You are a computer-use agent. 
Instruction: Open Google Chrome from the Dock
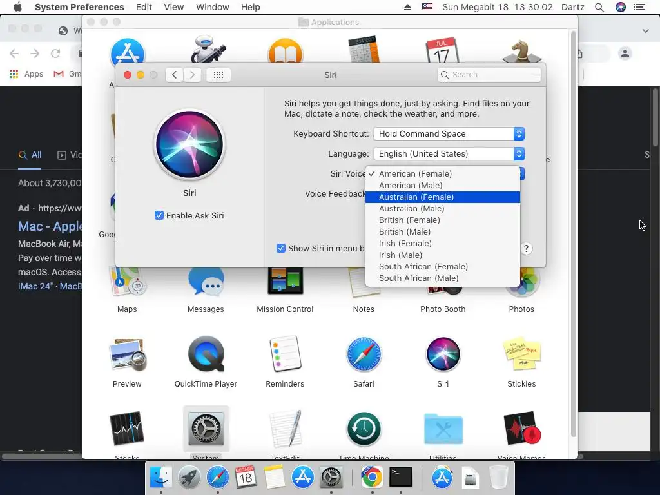[x=372, y=478]
